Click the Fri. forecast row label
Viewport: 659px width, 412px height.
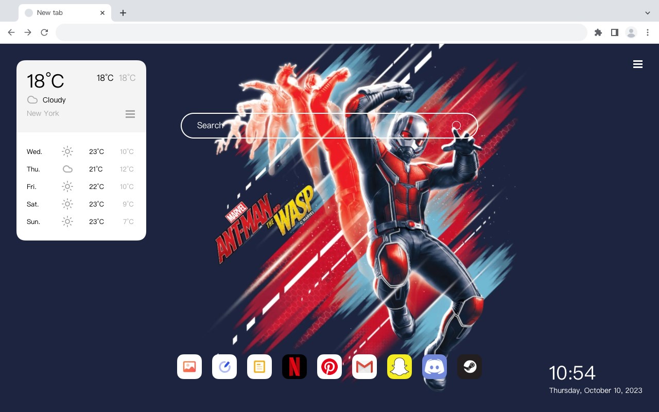click(31, 187)
